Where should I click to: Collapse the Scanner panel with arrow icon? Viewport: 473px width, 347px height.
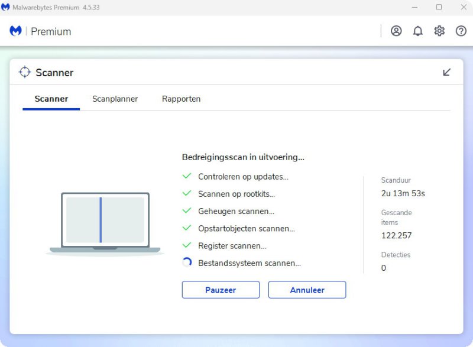[447, 72]
